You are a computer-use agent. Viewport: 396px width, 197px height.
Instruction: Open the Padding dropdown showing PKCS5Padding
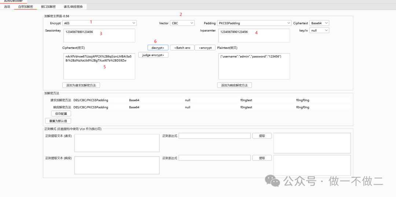coord(254,23)
